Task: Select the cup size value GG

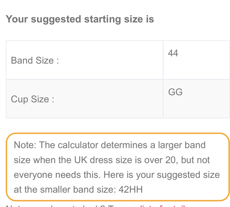Action: [175, 92]
